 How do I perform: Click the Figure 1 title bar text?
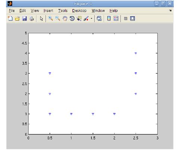(83, 4)
